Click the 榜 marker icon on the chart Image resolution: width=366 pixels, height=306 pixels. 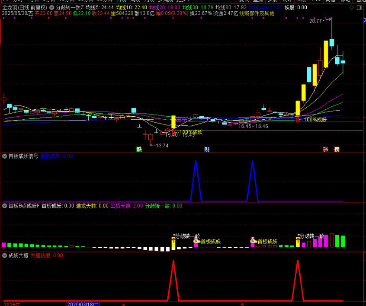337,150
